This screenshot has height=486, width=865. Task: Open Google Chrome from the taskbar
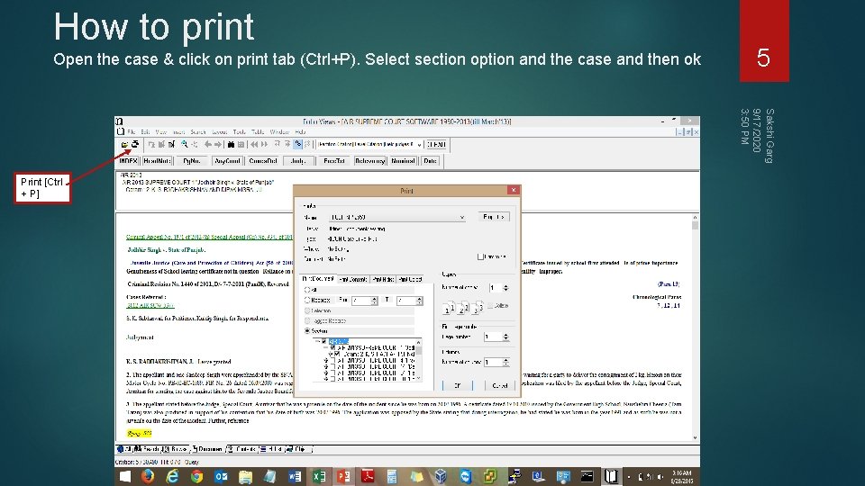pyautogui.click(x=196, y=476)
